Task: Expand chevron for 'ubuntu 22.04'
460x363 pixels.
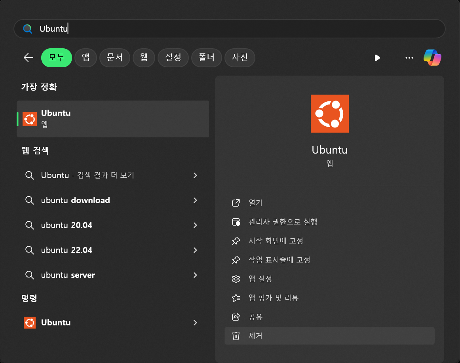Action: coord(196,250)
